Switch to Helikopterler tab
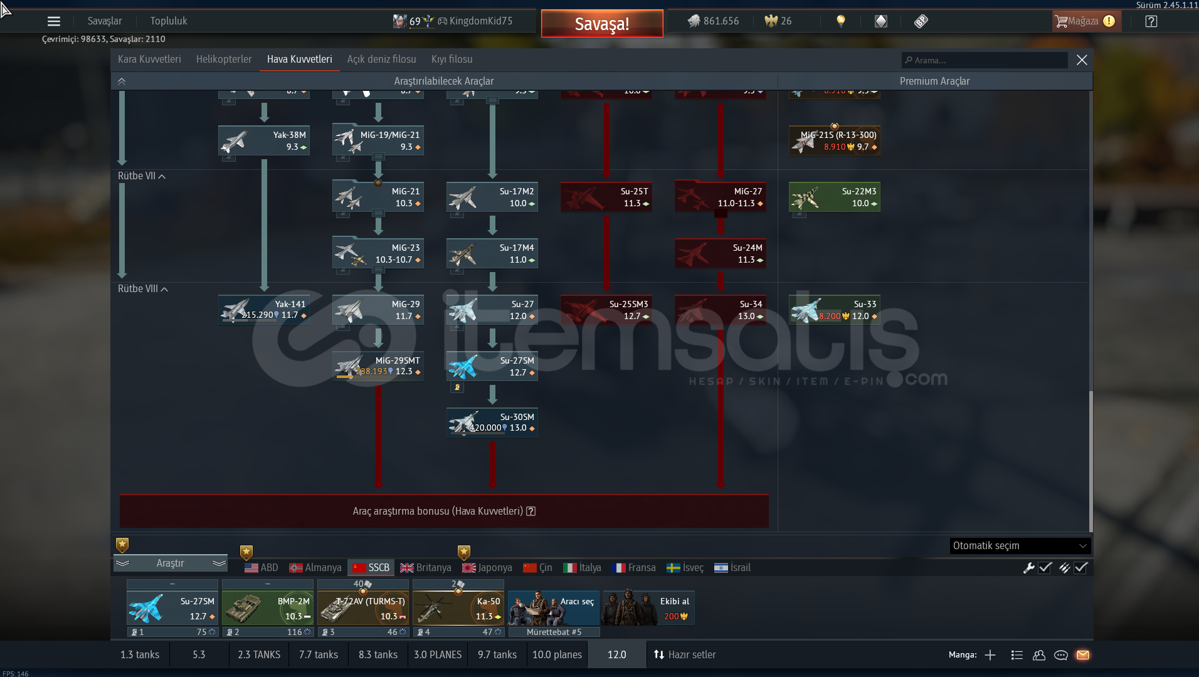 [224, 60]
